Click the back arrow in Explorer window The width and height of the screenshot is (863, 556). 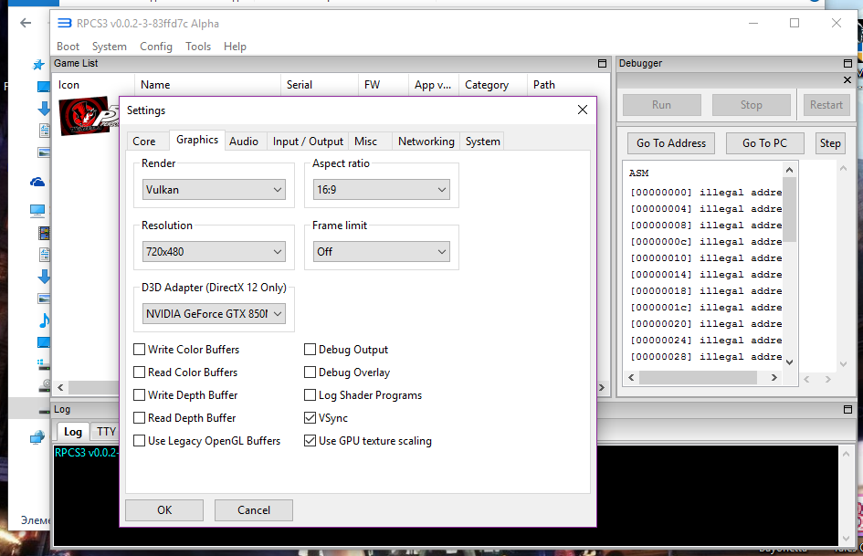(x=25, y=23)
